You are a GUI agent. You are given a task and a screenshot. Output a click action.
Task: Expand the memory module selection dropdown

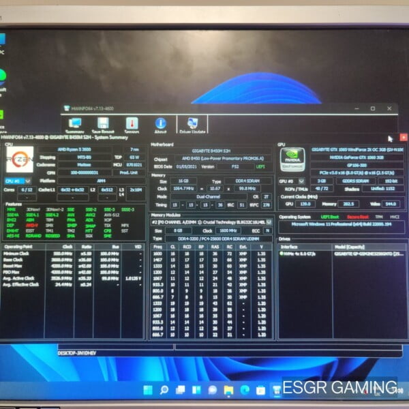point(269,222)
